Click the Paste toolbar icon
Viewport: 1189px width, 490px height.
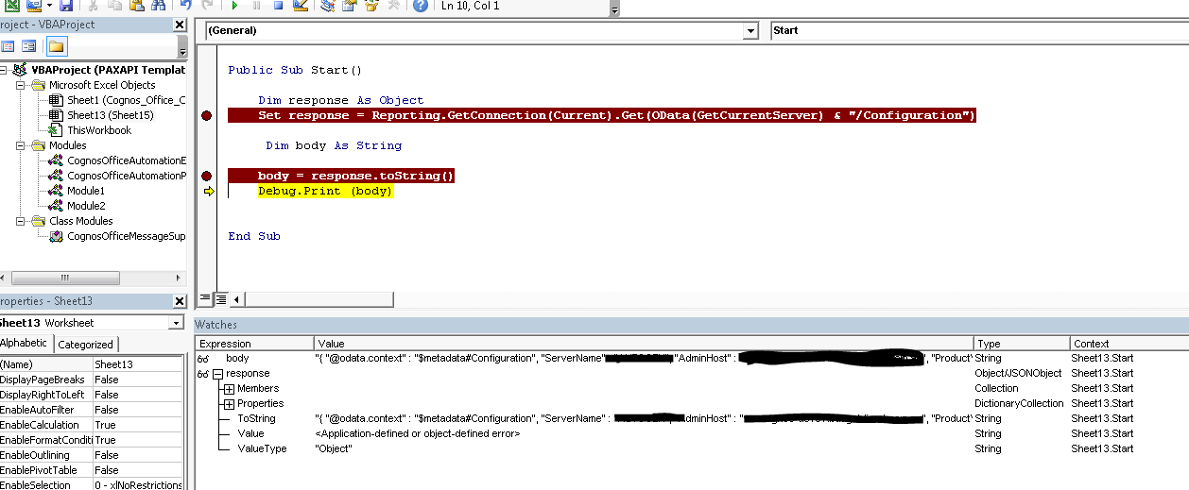click(137, 5)
